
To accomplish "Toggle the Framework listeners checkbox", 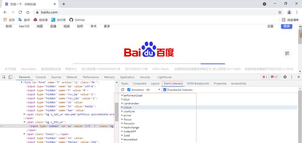I will tap(165, 90).
